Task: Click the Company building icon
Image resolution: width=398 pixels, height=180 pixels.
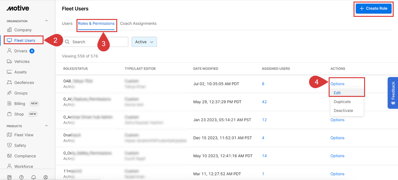Action: click(x=9, y=30)
